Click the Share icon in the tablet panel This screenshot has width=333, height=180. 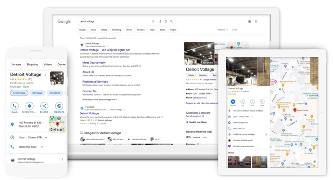tap(262, 102)
